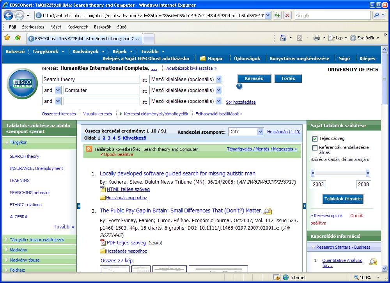Viewport: 390px width, 283px height.
Task: Open the Tárgykörök navigation menu
Action: point(48,51)
